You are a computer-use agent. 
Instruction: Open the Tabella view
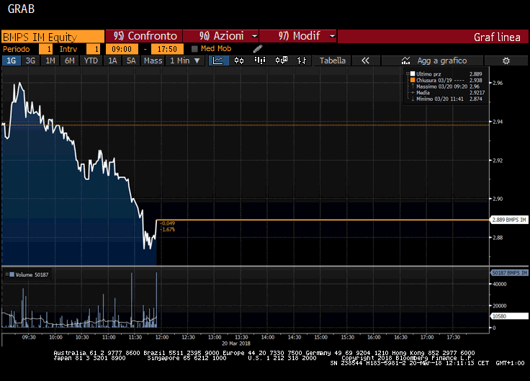pos(333,60)
